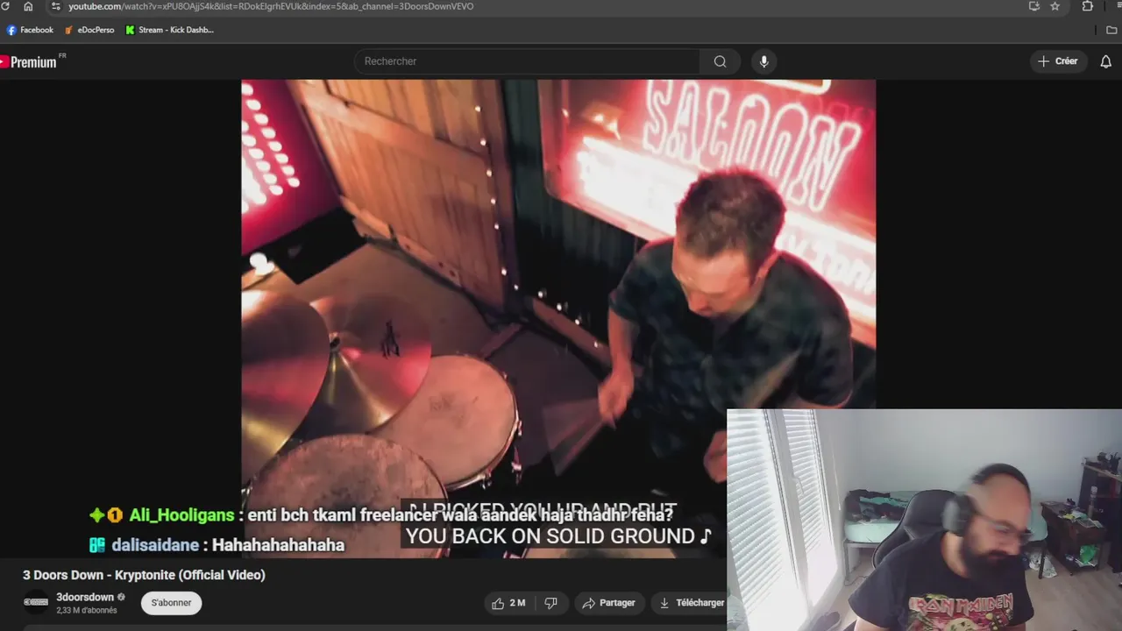1122x631 pixels.
Task: Click the YOU BACK ON SOLID GROUND caption
Action: pyautogui.click(x=558, y=536)
